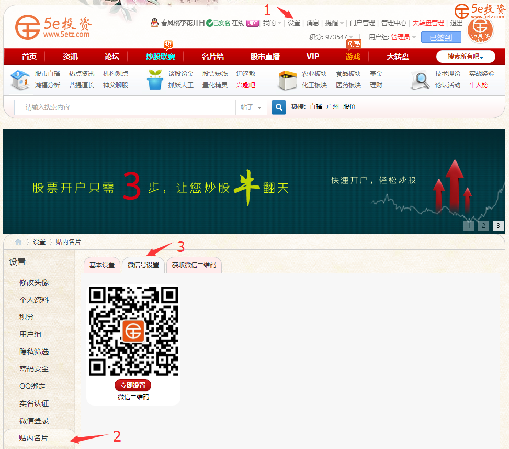
Task: Go to home via breadcrumb house icon
Action: click(18, 242)
